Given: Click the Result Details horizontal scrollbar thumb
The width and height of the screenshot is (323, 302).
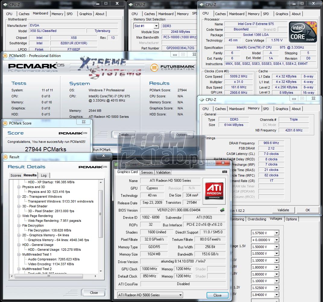Looking at the screenshot, I should pyautogui.click(x=49, y=276).
